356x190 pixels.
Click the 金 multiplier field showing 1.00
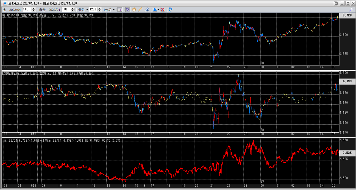pos(27,10)
